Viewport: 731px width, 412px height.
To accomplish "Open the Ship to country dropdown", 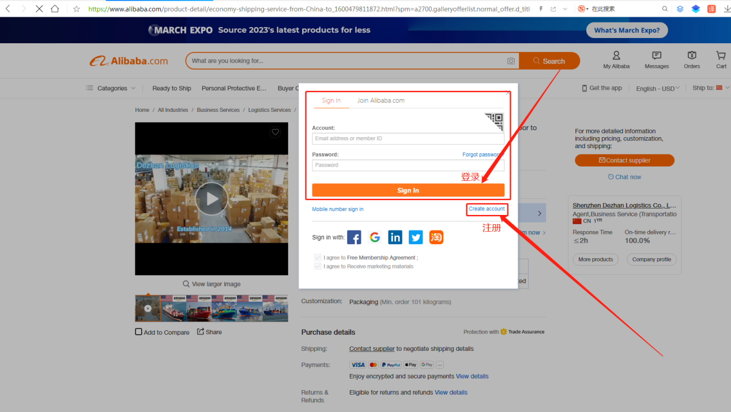I will coord(711,88).
